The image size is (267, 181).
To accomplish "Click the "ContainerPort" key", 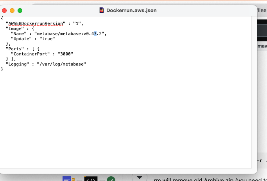I will tap(30, 54).
